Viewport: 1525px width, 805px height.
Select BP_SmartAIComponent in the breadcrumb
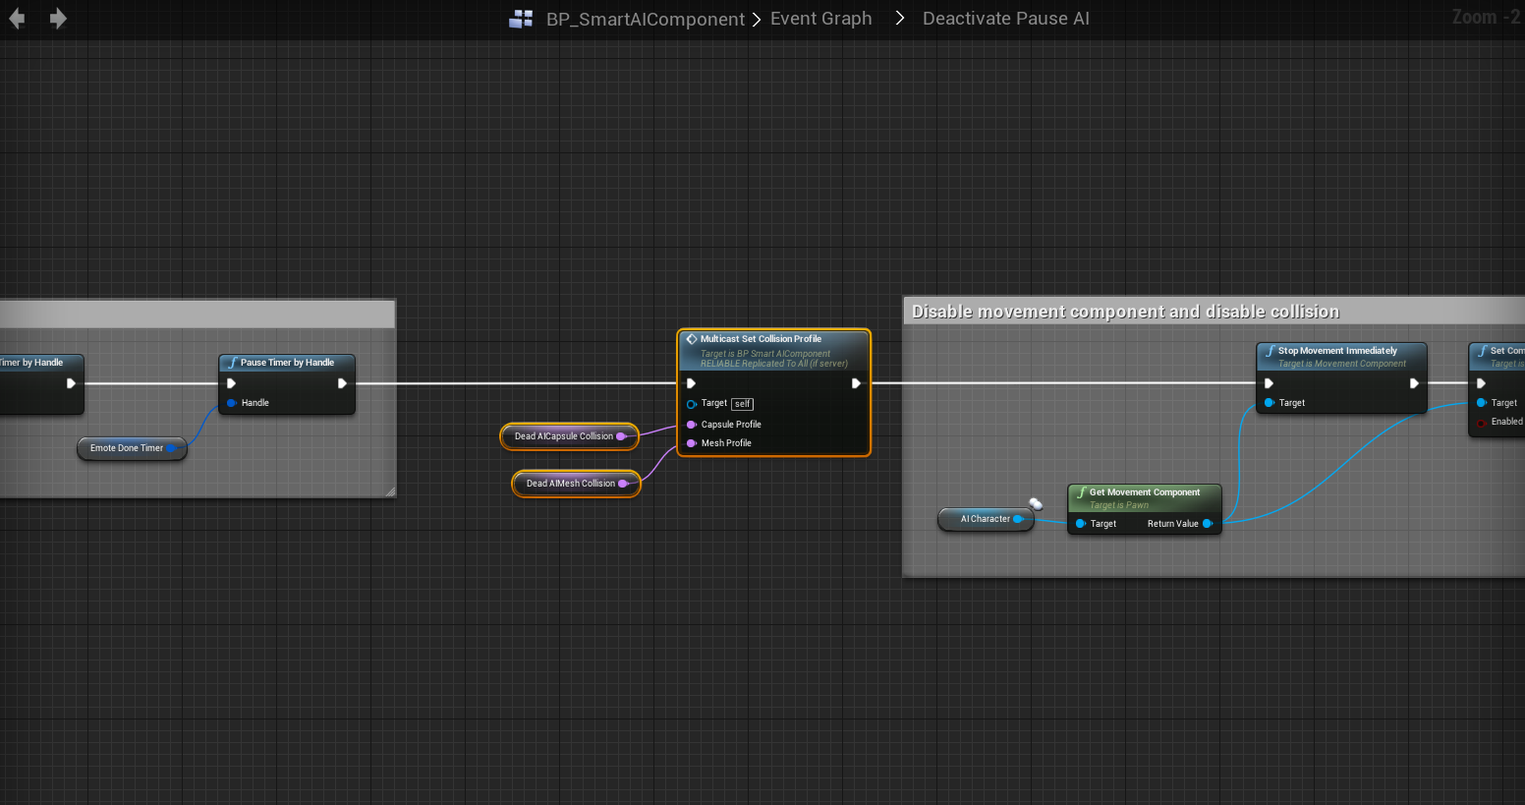point(645,20)
